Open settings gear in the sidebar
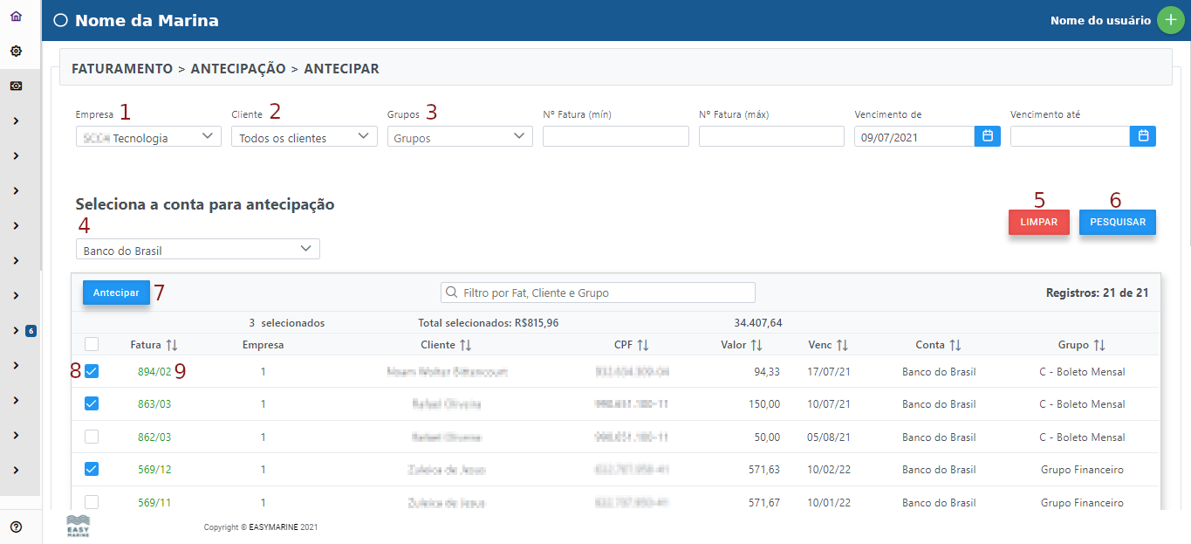The height and width of the screenshot is (544, 1191). click(16, 52)
